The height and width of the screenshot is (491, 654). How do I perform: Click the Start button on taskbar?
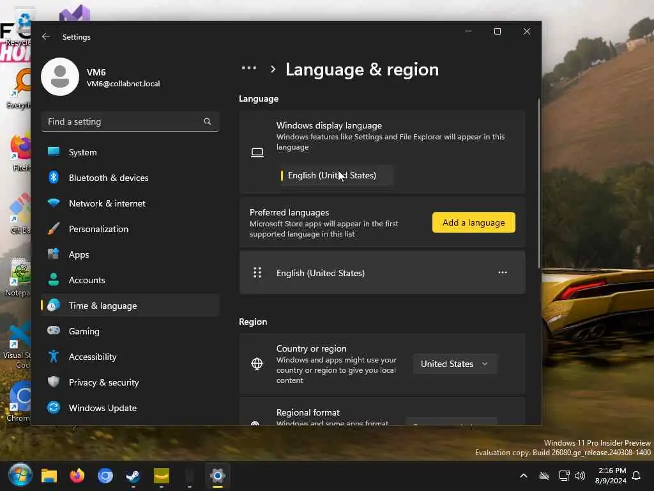[20, 475]
